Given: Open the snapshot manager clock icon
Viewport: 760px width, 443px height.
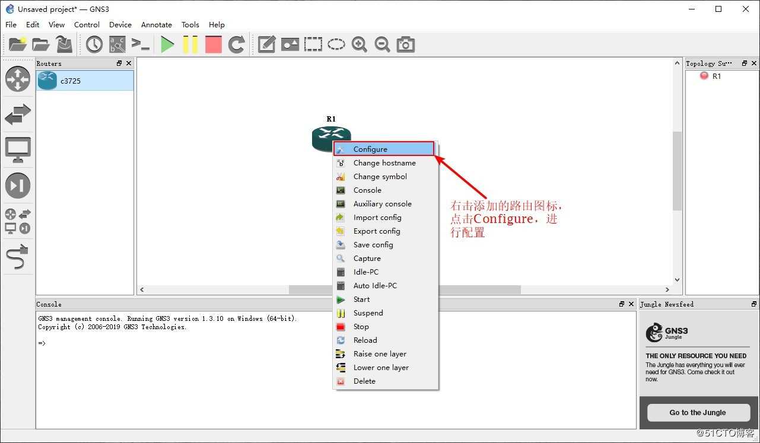Looking at the screenshot, I should point(94,44).
